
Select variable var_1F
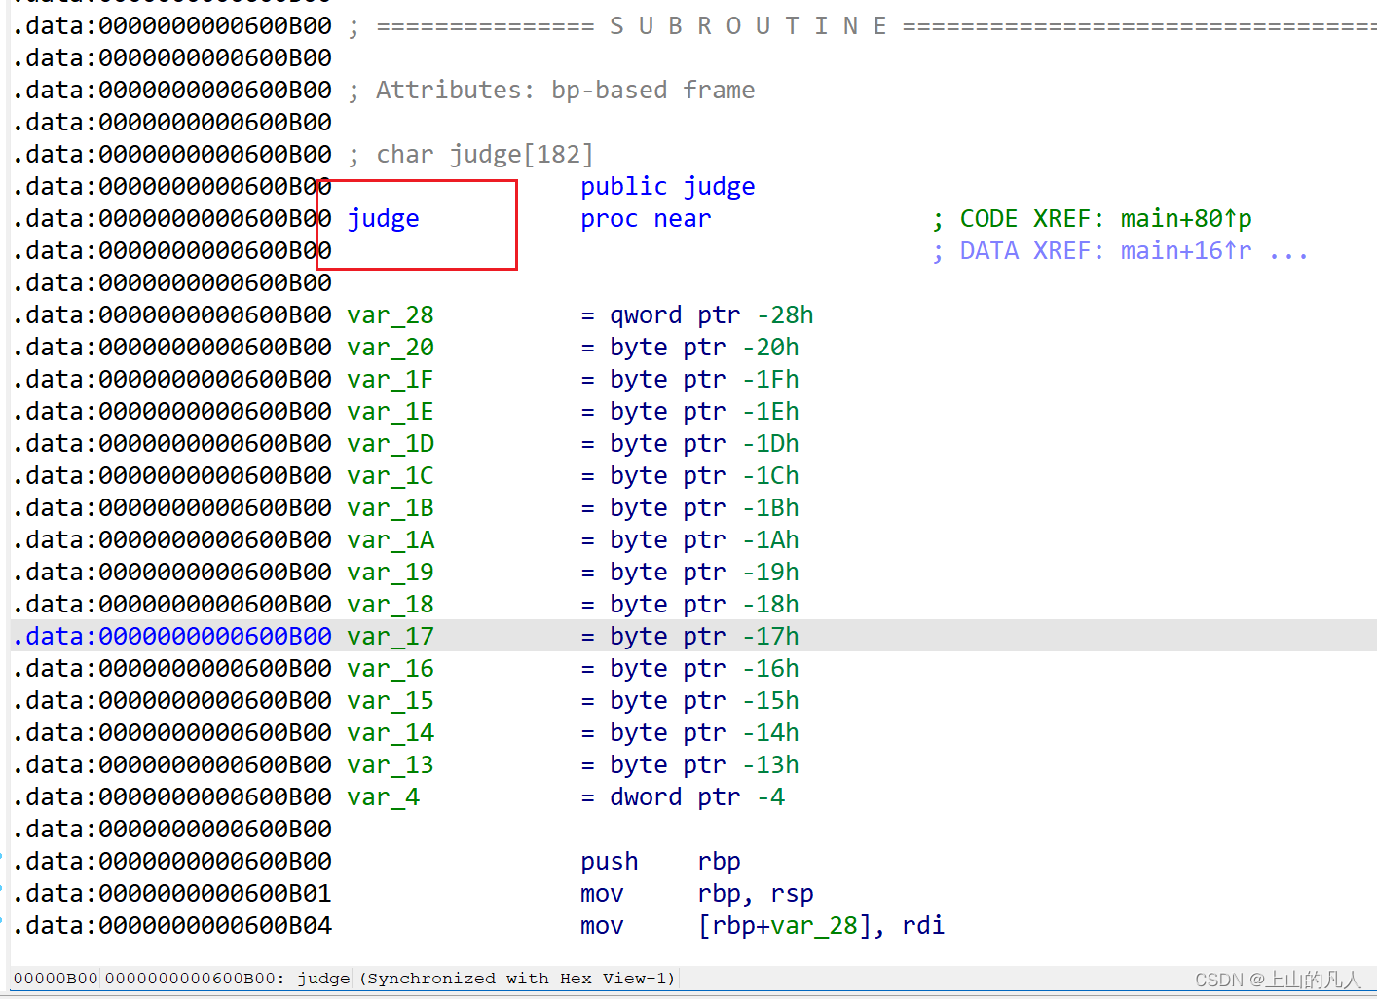click(x=391, y=380)
